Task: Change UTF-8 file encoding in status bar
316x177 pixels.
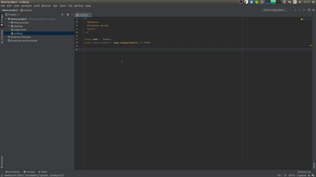Action: point(291,176)
